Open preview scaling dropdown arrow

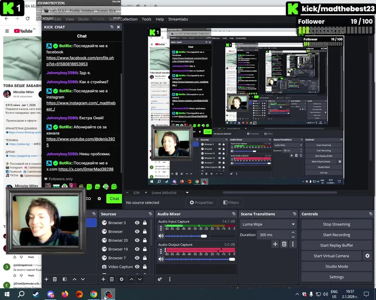[x=187, y=192]
